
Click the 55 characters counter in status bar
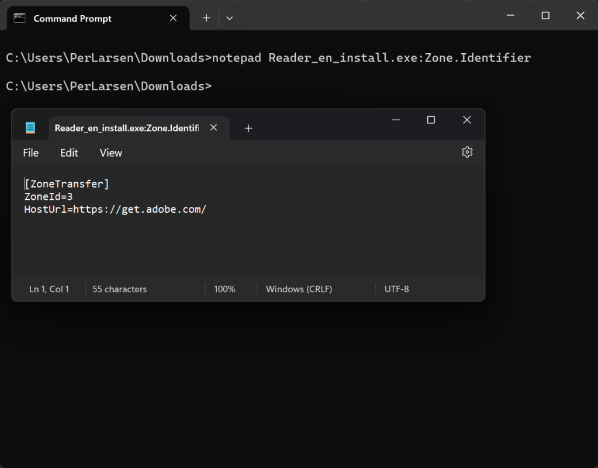point(119,289)
